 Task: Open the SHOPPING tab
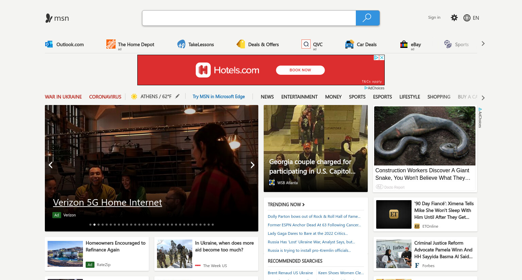(439, 97)
